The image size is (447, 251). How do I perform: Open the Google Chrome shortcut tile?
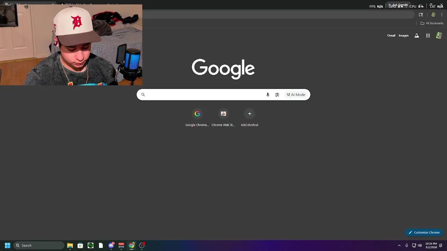point(197,117)
